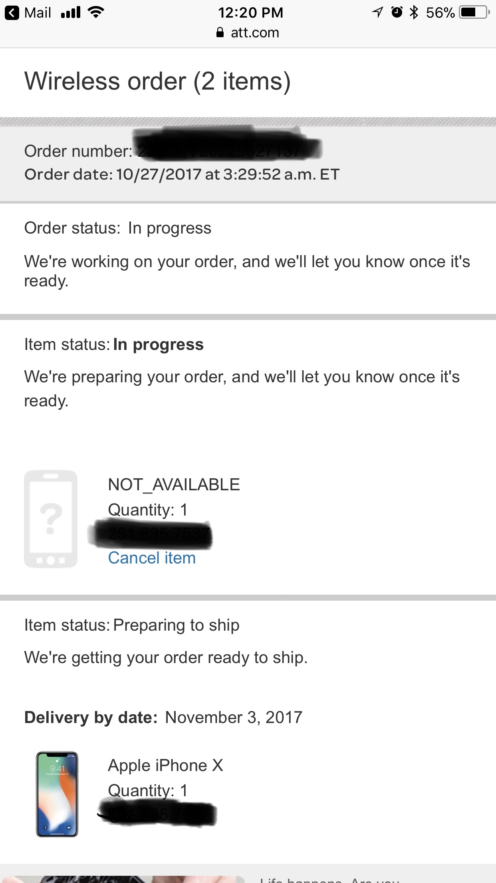Tap the back arrow to Mail
Viewport: 496px width, 883px height.
[x=12, y=13]
